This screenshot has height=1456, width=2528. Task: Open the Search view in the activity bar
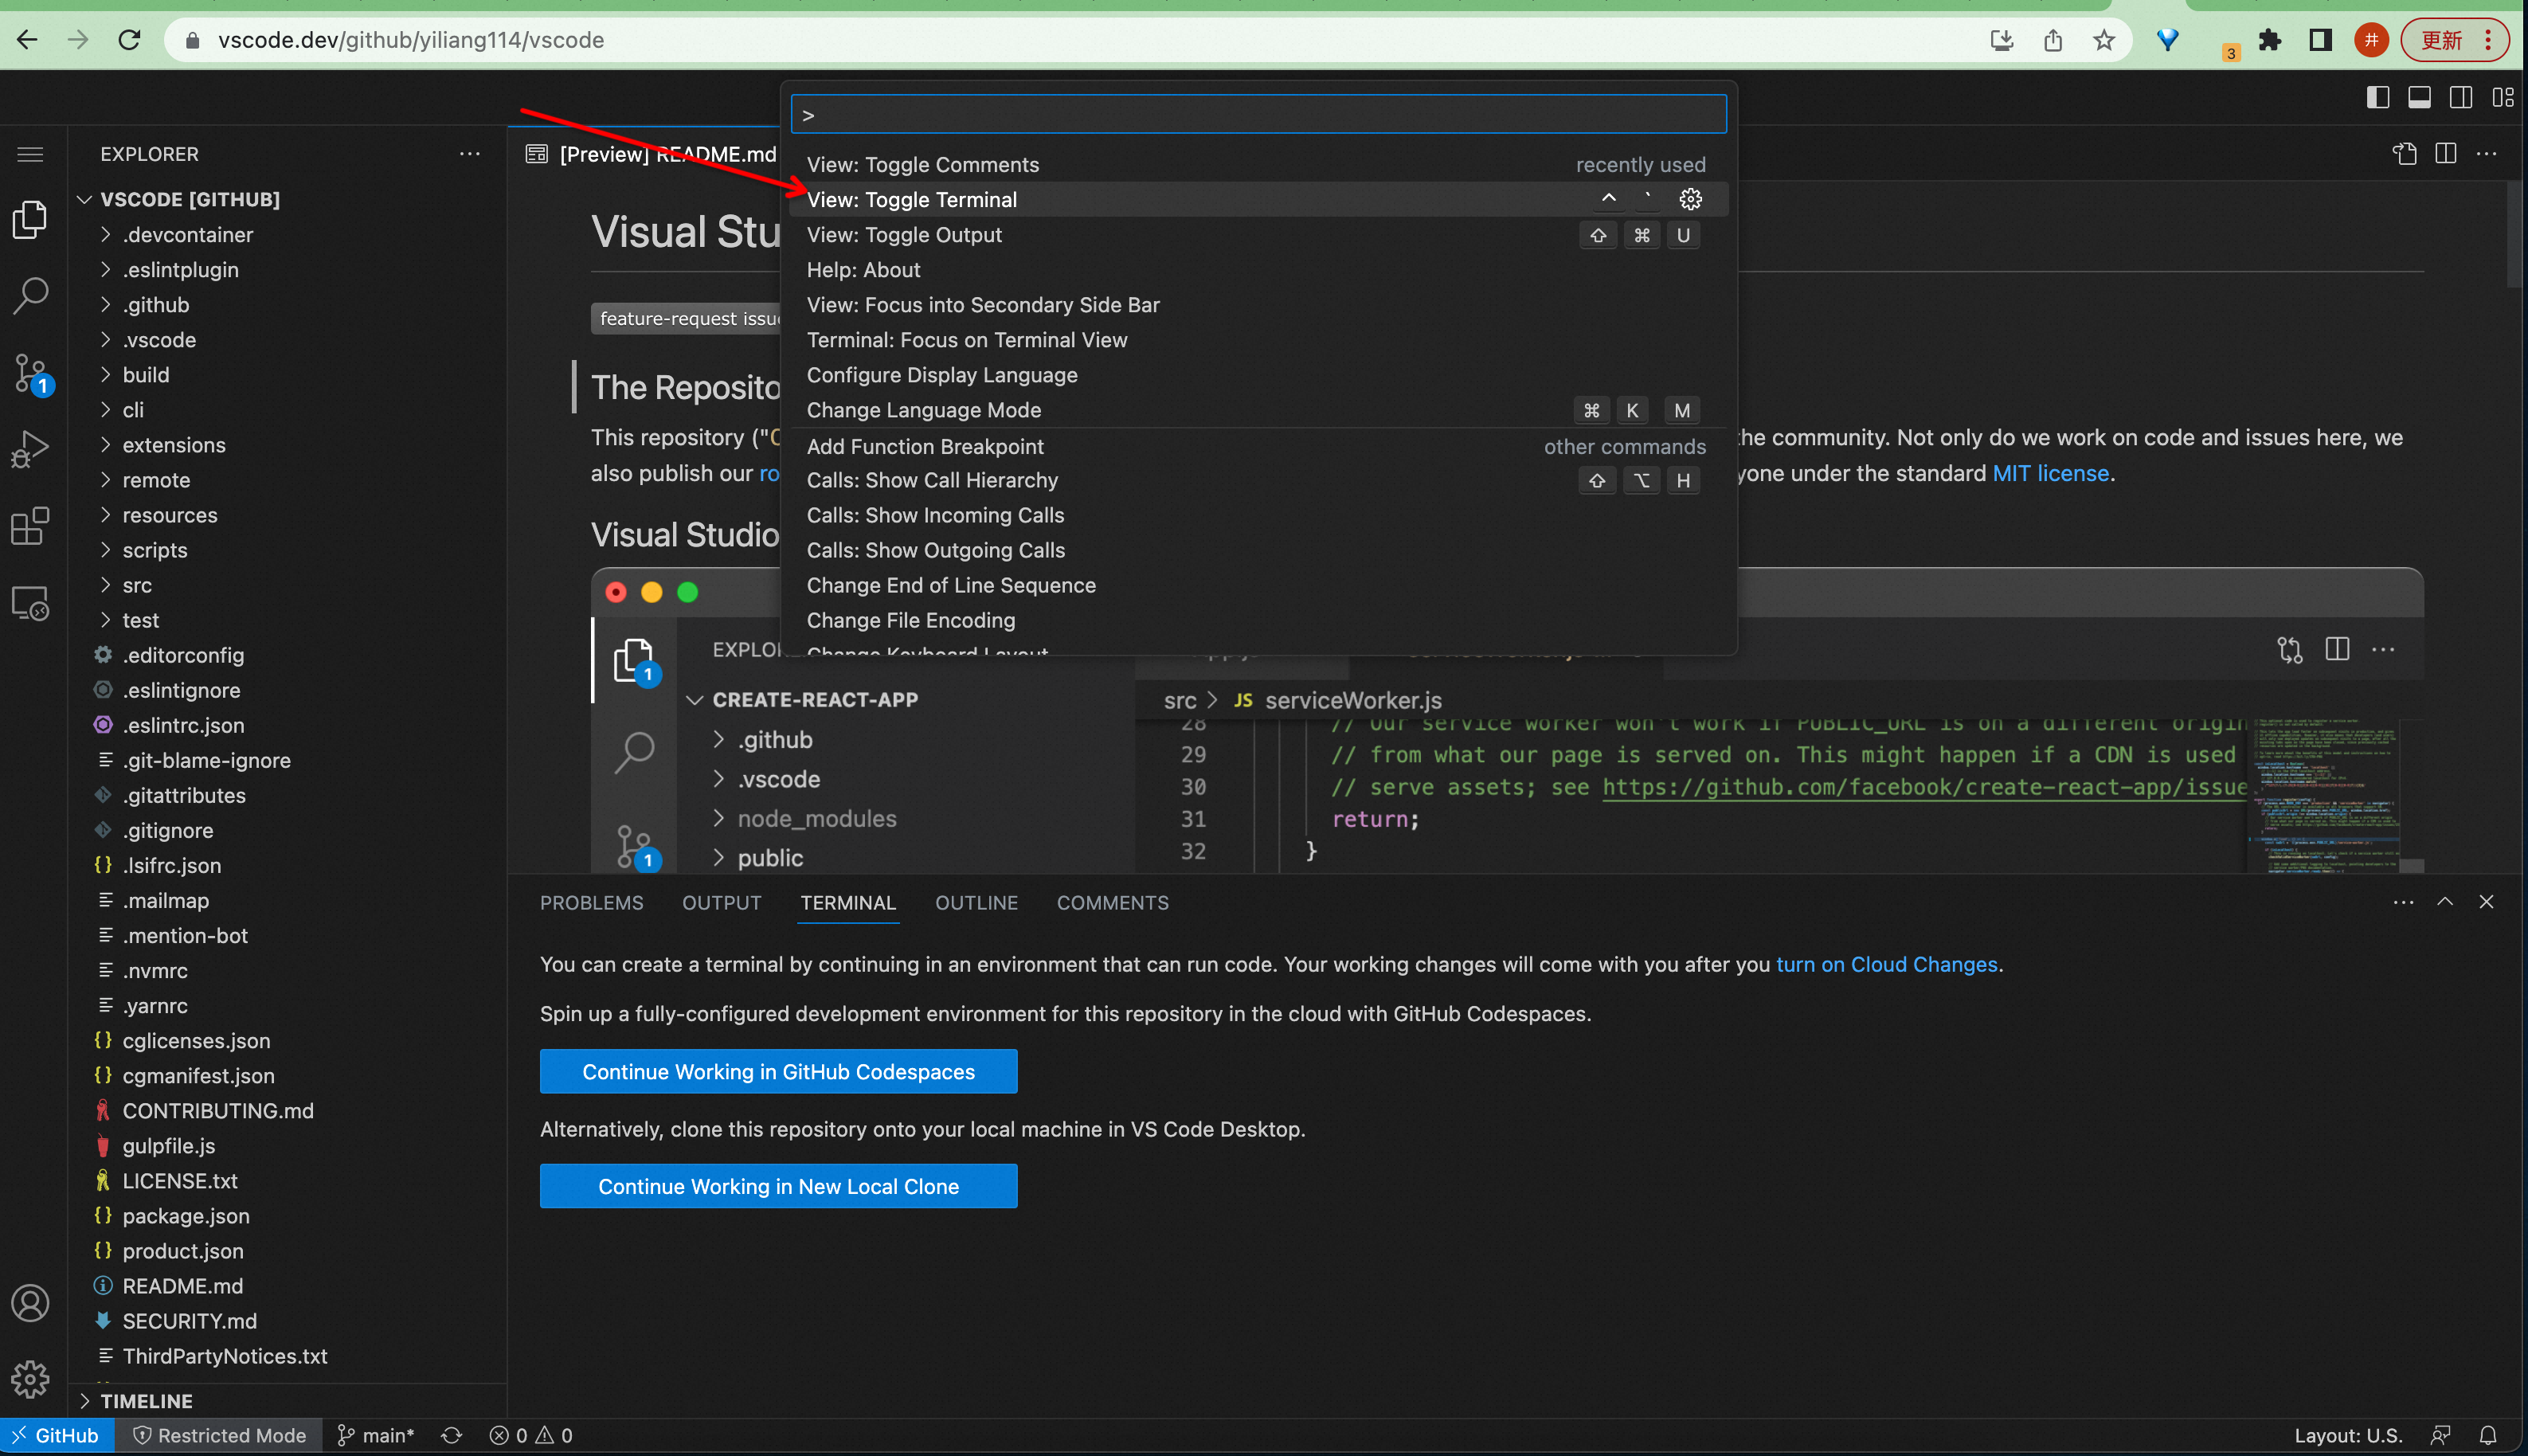coord(30,295)
